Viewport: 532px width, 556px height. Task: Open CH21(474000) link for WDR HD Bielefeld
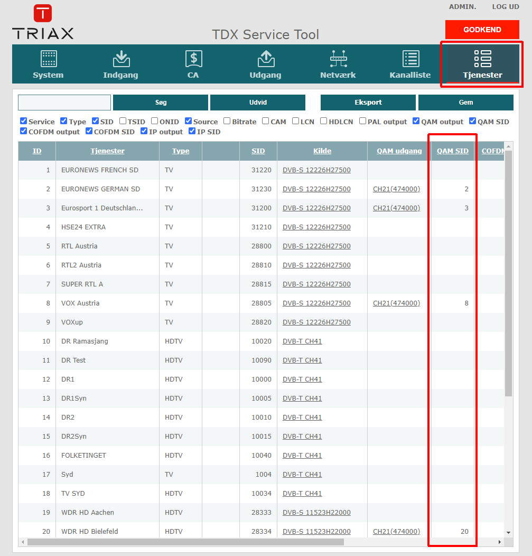point(397,532)
